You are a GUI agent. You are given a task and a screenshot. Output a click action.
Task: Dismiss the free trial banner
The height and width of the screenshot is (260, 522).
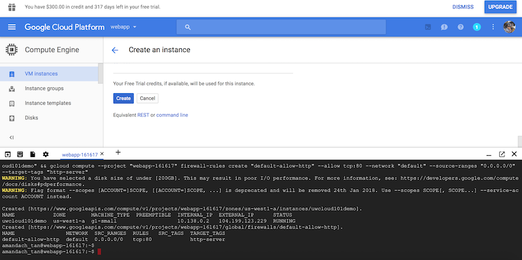tap(463, 7)
